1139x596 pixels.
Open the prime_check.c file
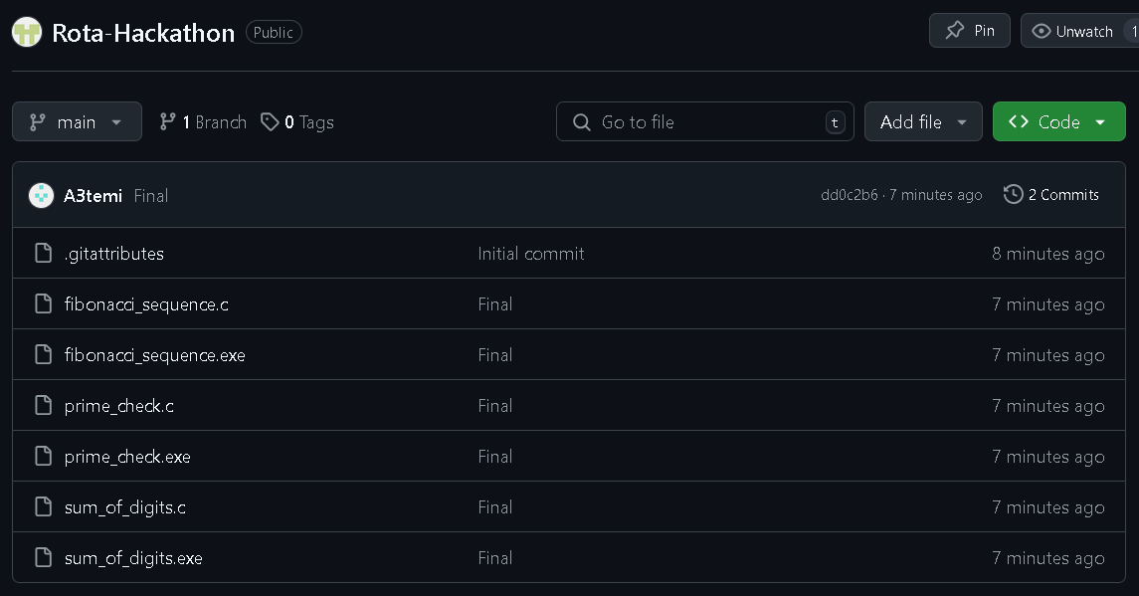118,405
